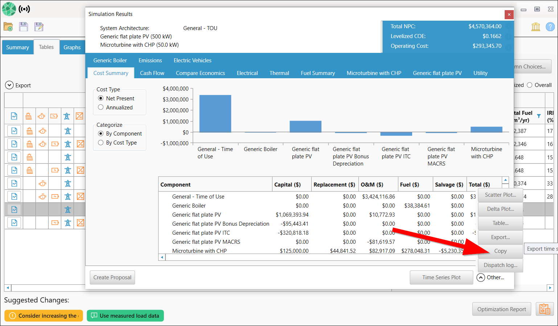Open the help question mark icon
The height and width of the screenshot is (326, 558).
pyautogui.click(x=550, y=27)
